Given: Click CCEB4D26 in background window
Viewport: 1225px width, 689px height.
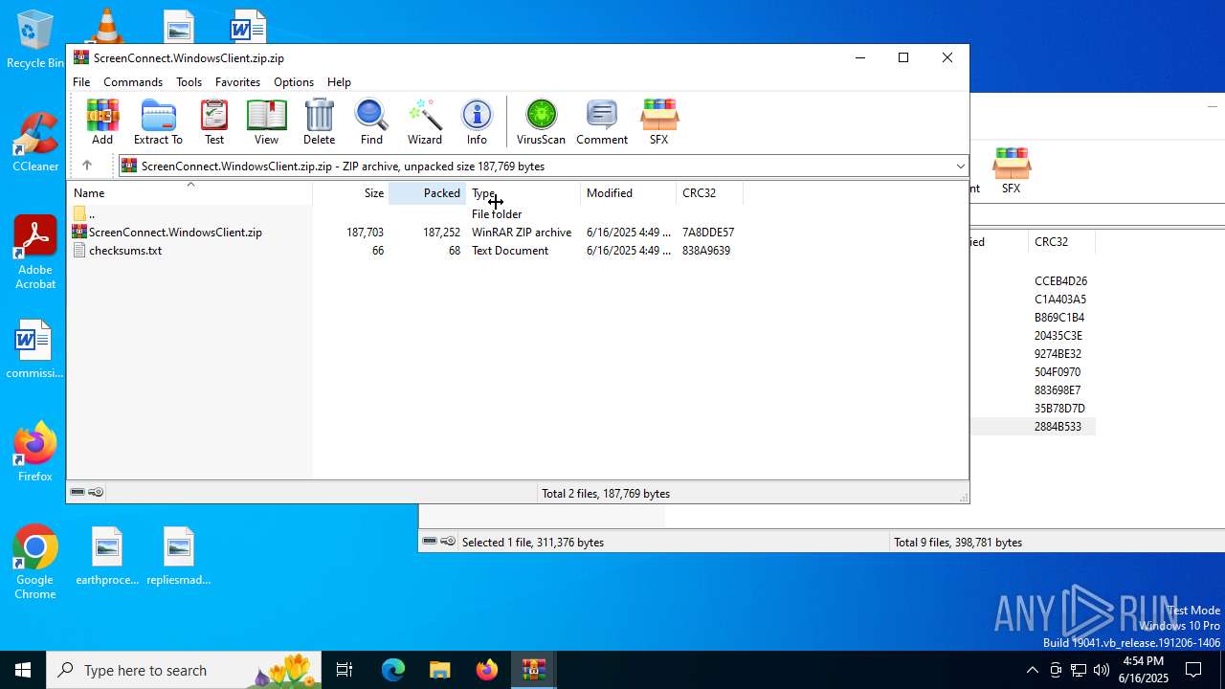Looking at the screenshot, I should [1060, 280].
